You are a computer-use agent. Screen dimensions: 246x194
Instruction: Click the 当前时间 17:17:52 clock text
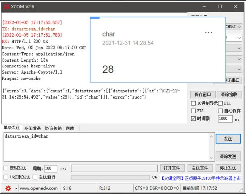[x=200, y=188]
